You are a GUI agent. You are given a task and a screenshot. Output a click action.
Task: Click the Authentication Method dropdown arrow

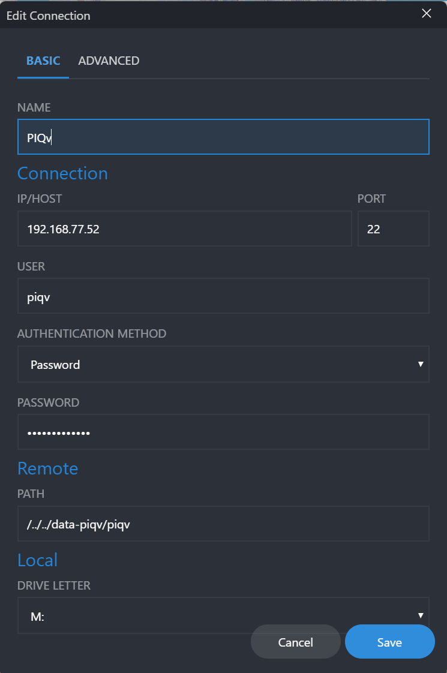tap(421, 364)
